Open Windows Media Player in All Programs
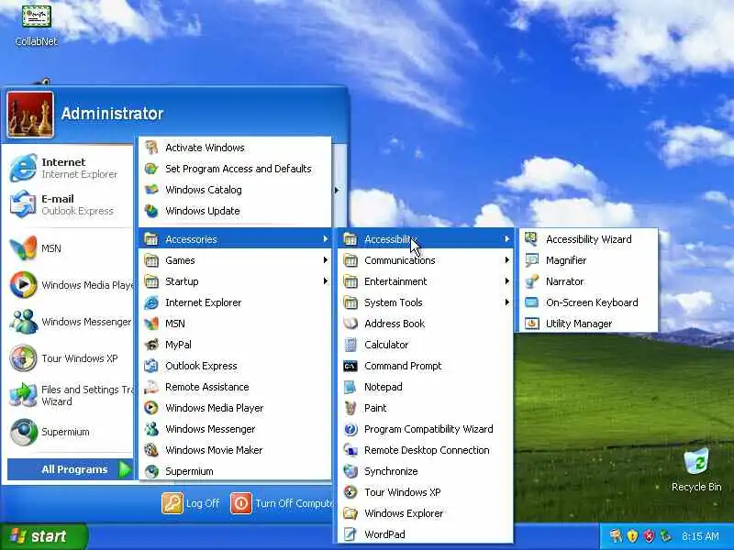Image resolution: width=734 pixels, height=550 pixels. pos(235,408)
